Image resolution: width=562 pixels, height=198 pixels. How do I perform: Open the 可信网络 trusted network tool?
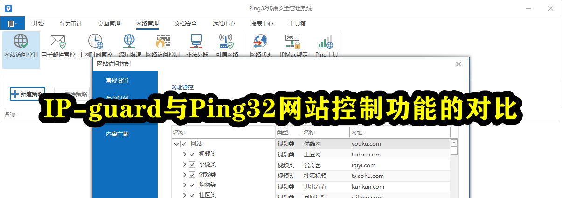click(227, 45)
